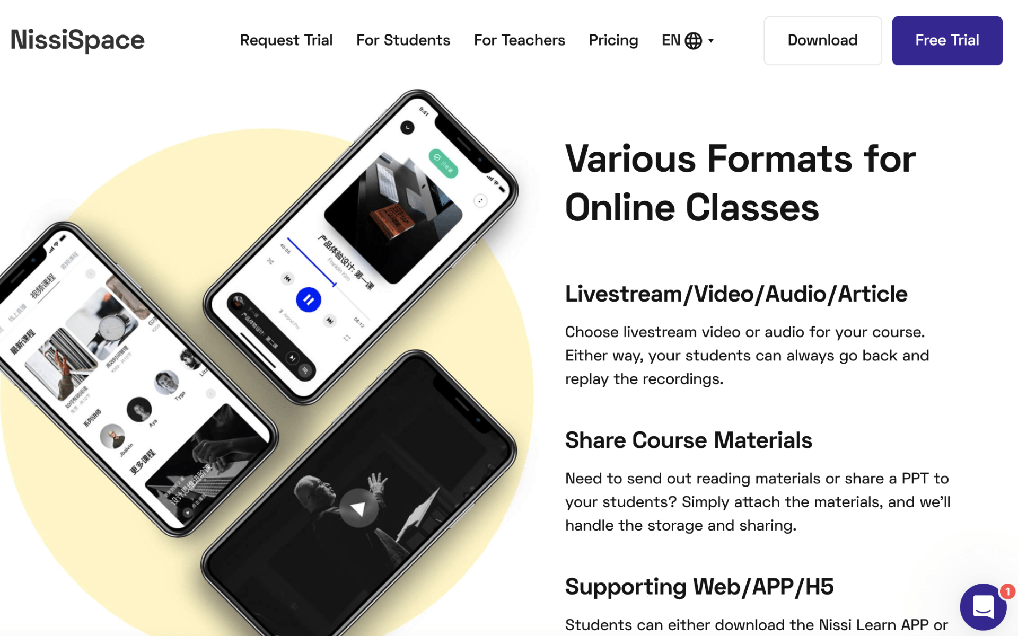Select the Pricing navigation tab
The image size is (1018, 636).
pos(613,40)
